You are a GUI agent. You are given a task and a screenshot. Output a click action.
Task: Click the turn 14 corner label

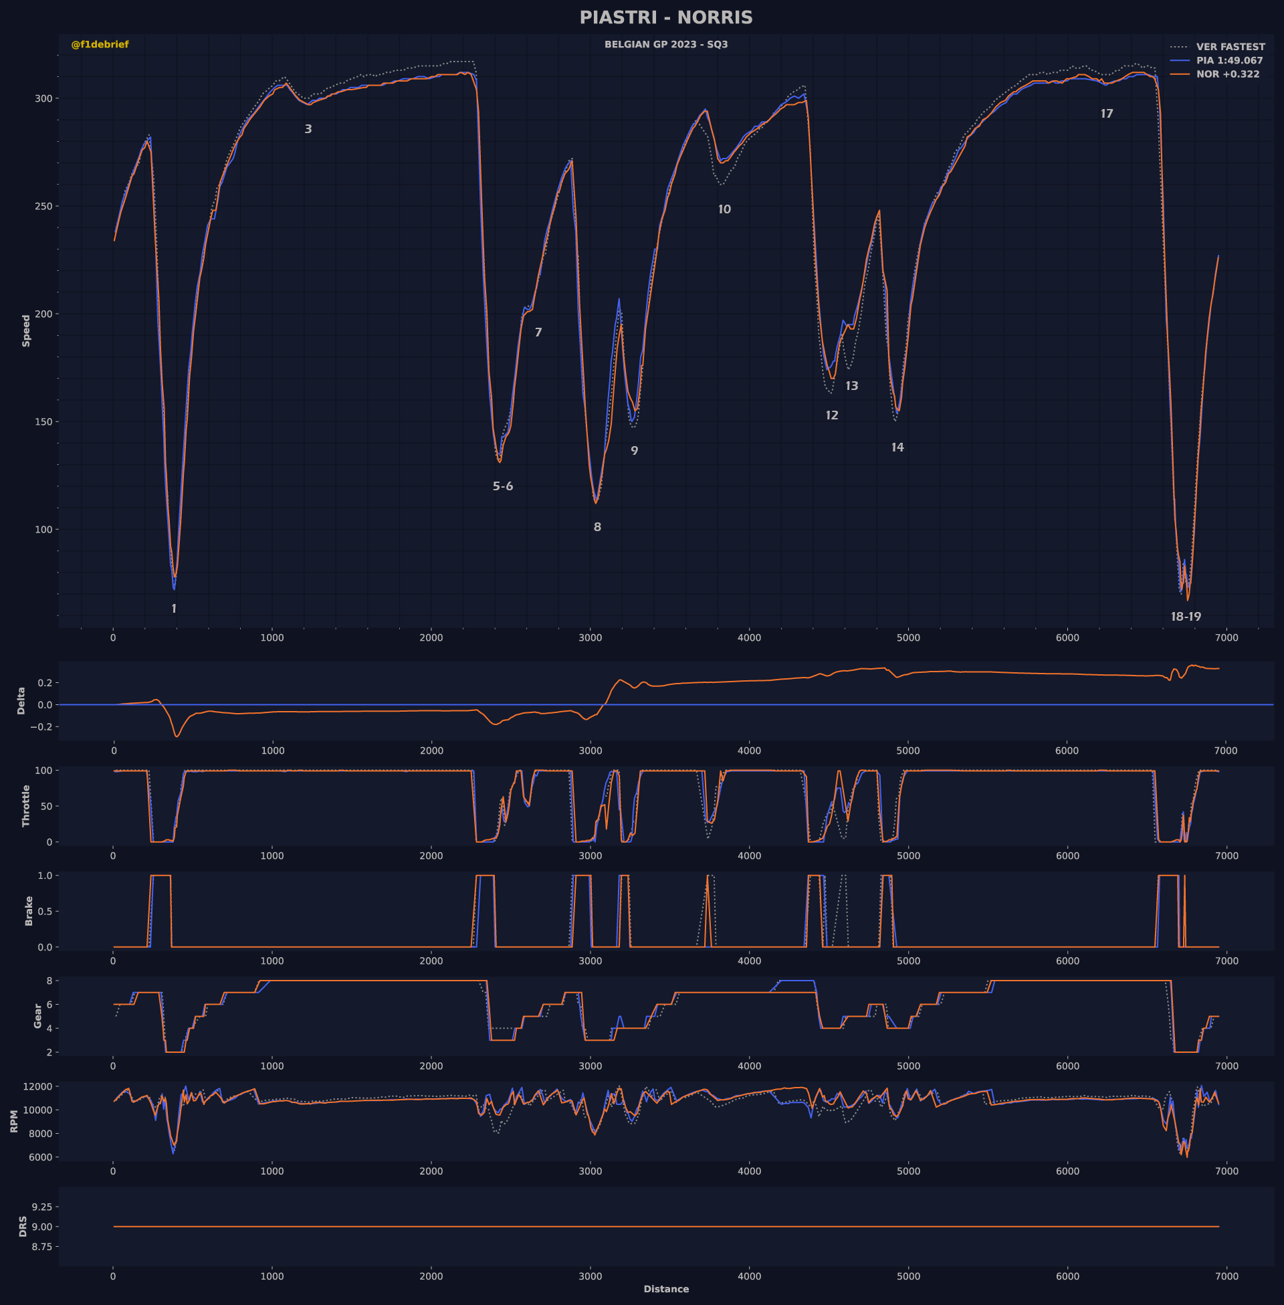(x=897, y=447)
